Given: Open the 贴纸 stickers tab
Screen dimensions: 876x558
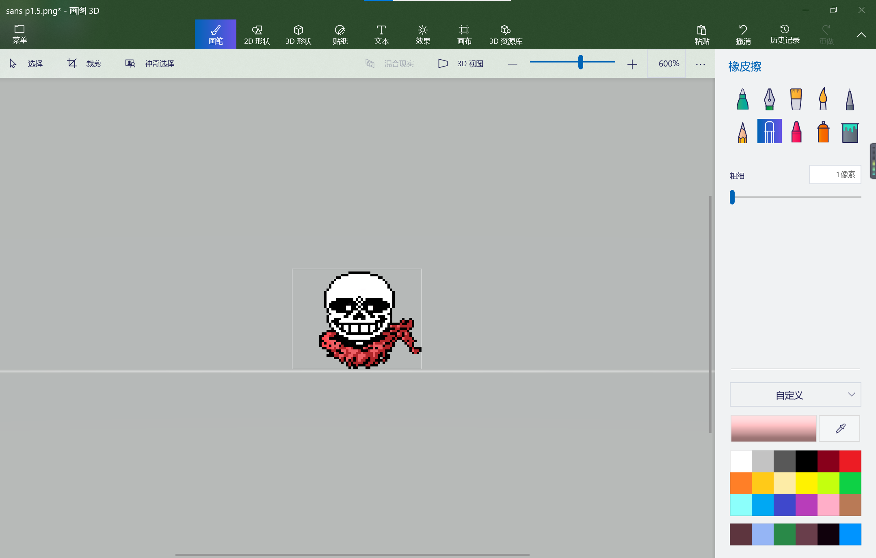Looking at the screenshot, I should click(x=340, y=34).
